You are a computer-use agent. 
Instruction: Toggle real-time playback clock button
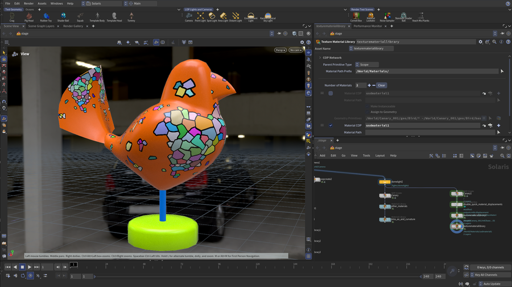click(30, 276)
